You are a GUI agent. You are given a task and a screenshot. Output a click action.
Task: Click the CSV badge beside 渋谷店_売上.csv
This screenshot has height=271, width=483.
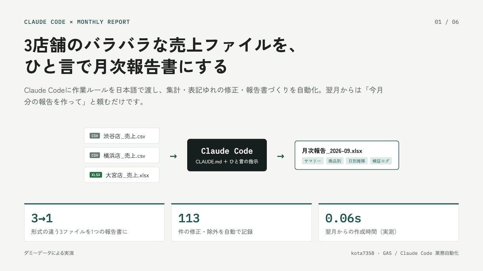click(x=95, y=136)
